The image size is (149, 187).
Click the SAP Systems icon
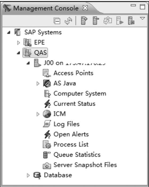click(18, 32)
